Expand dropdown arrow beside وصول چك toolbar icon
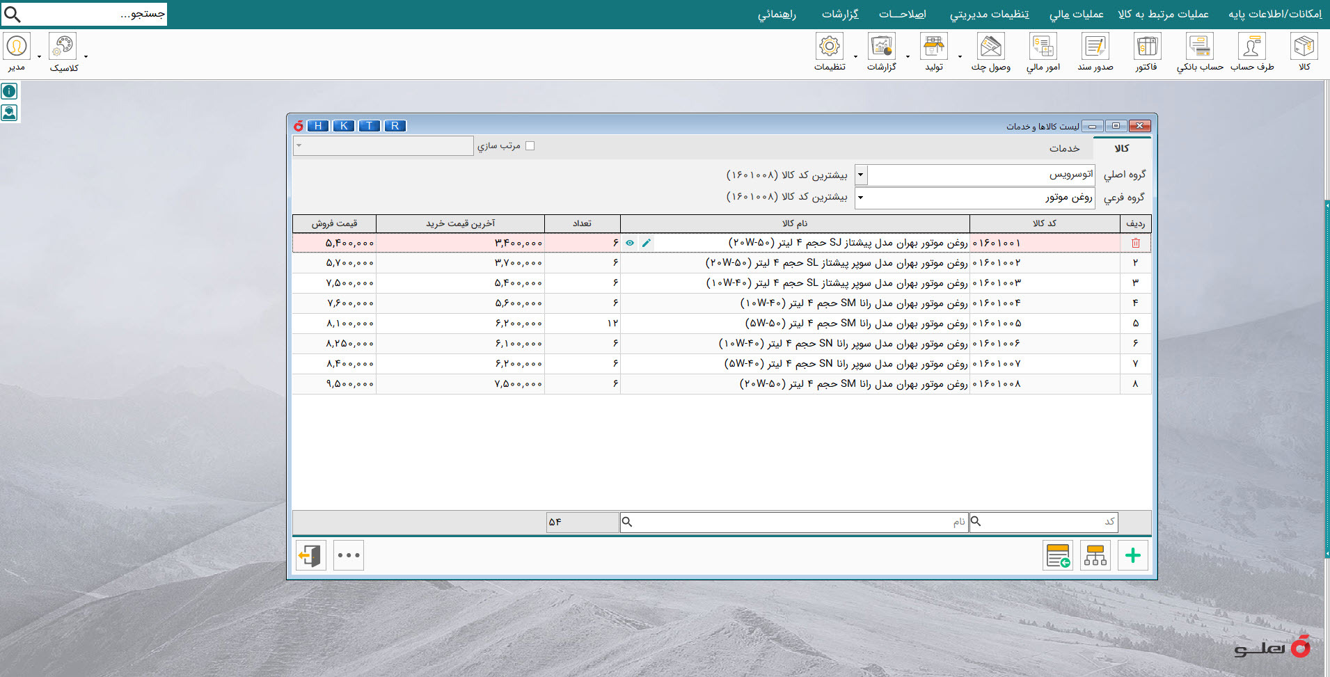 click(960, 56)
